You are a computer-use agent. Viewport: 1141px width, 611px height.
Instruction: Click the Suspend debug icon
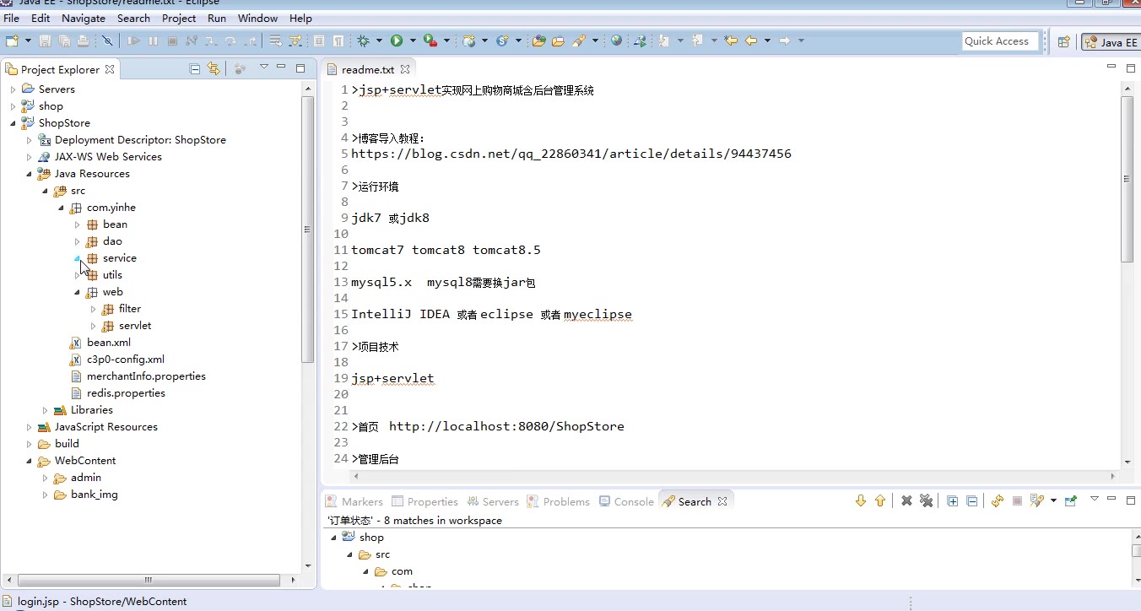point(153,41)
